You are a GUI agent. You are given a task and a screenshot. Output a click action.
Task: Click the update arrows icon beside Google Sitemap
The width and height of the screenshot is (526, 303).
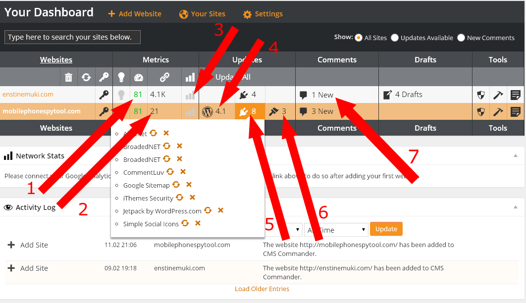(176, 184)
